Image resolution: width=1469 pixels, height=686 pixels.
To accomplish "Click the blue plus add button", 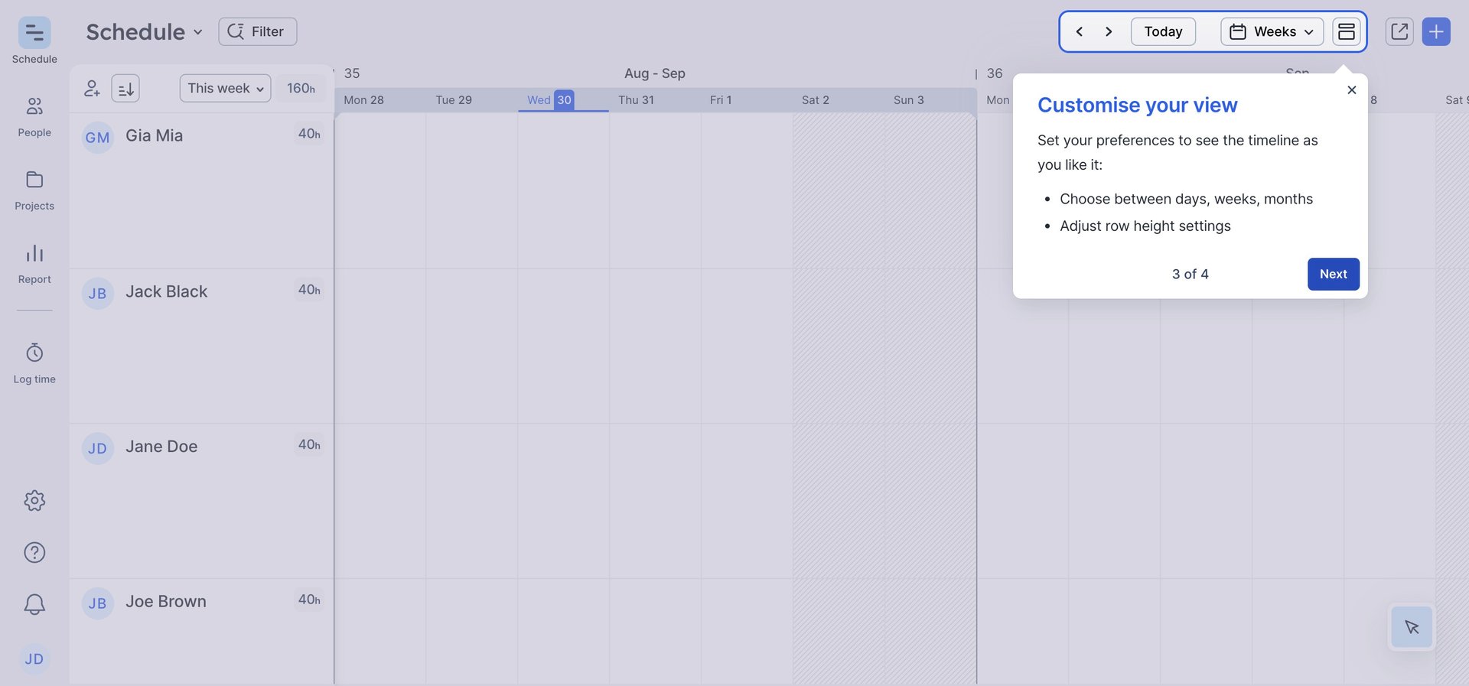I will coord(1436,31).
